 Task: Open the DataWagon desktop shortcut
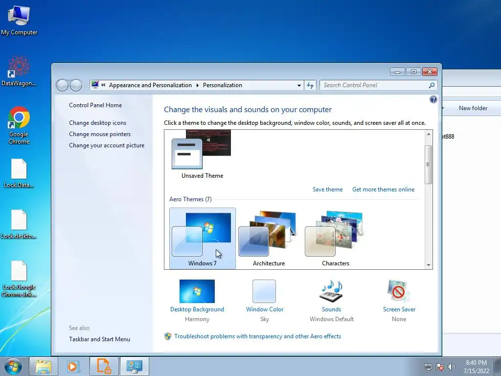[19, 71]
